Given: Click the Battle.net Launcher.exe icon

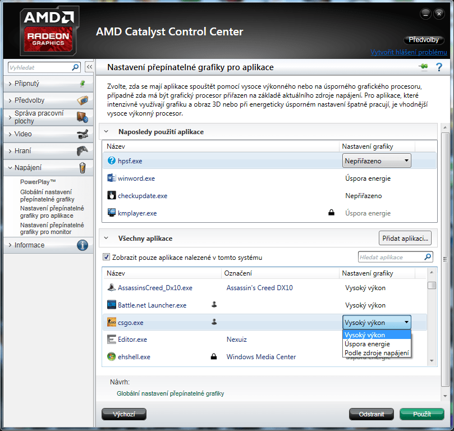Looking at the screenshot, I should [x=112, y=305].
